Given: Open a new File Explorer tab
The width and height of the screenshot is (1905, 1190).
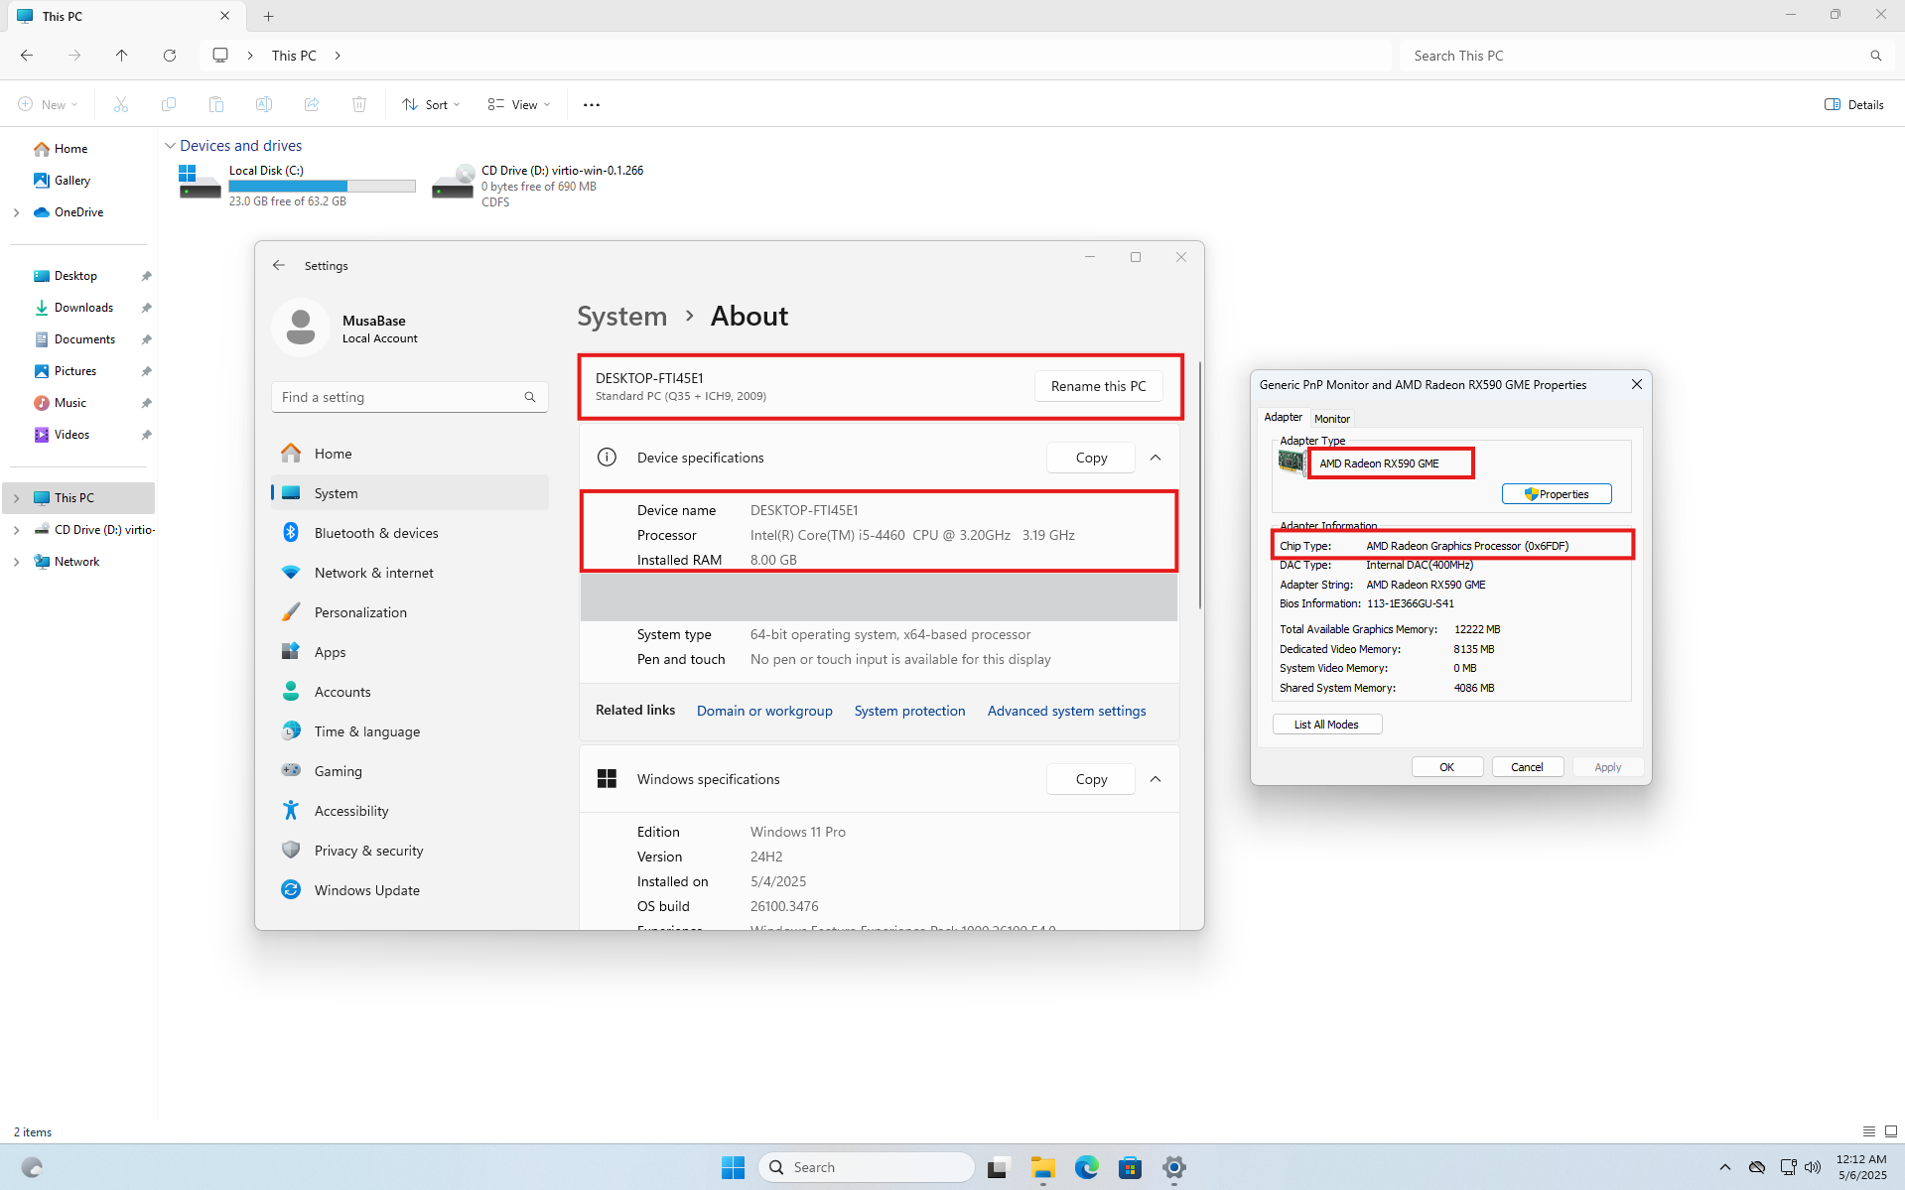Looking at the screenshot, I should coord(268,16).
